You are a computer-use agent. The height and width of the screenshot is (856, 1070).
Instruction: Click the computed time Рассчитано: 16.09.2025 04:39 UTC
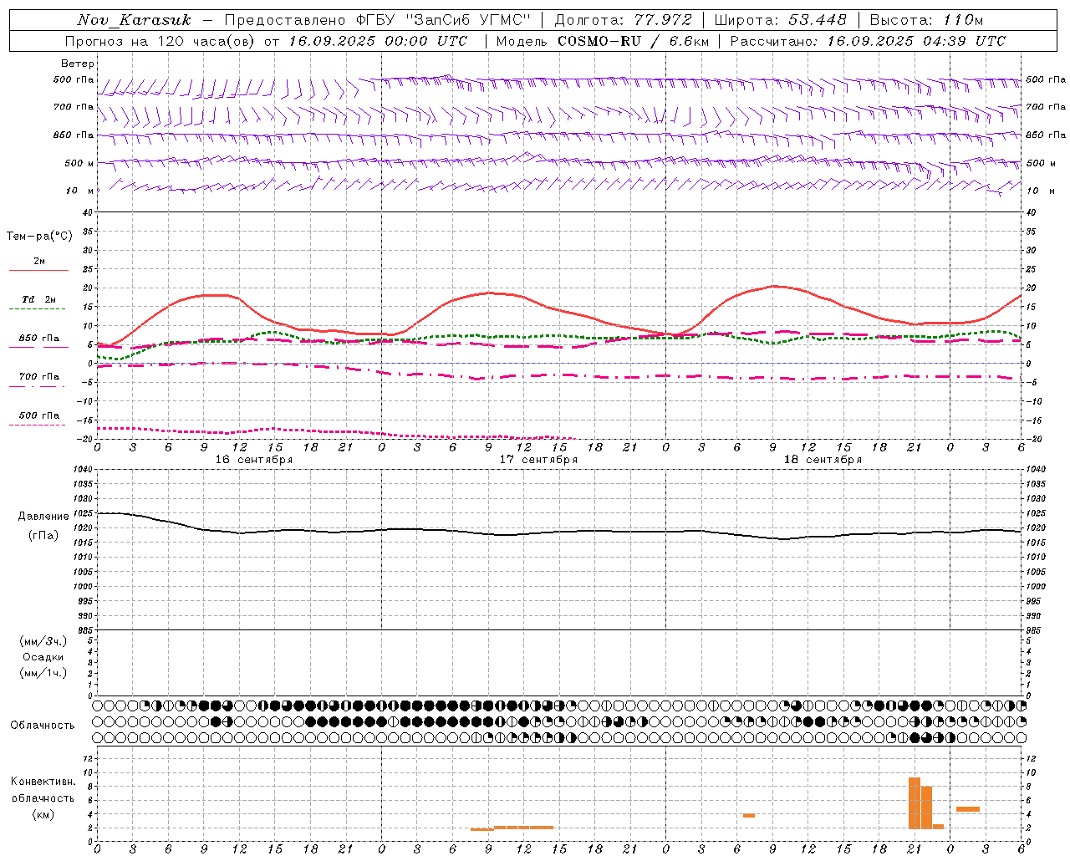pyautogui.click(x=868, y=41)
